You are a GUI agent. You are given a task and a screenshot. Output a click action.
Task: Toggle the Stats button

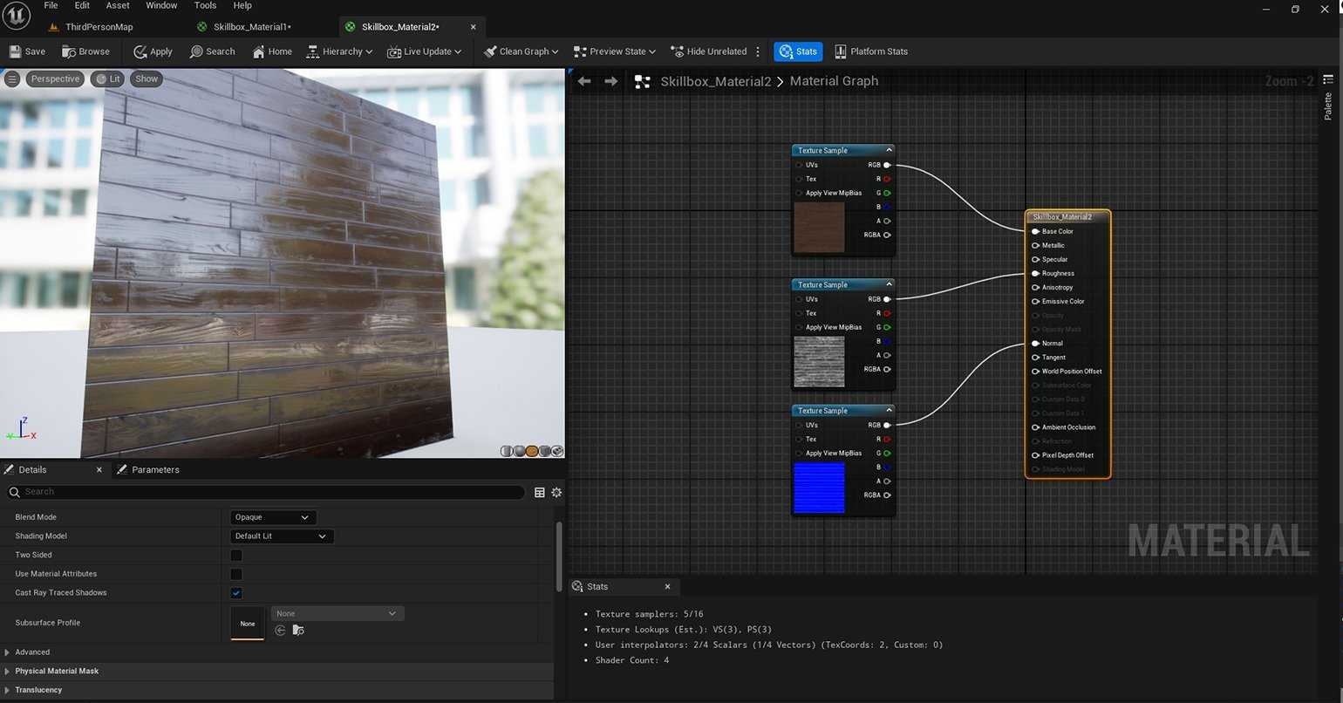coord(798,51)
